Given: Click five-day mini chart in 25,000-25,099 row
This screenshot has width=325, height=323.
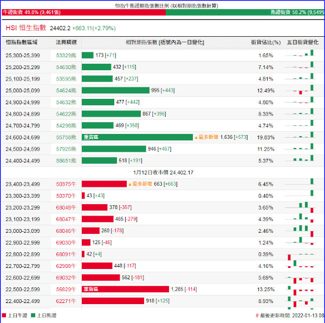Looking at the screenshot, I should [300, 90].
